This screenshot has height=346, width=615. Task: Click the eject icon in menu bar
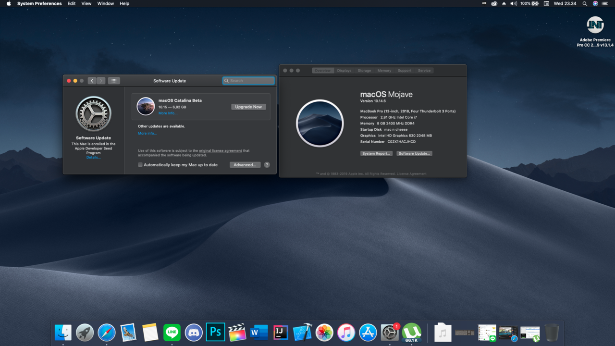coord(504,3)
